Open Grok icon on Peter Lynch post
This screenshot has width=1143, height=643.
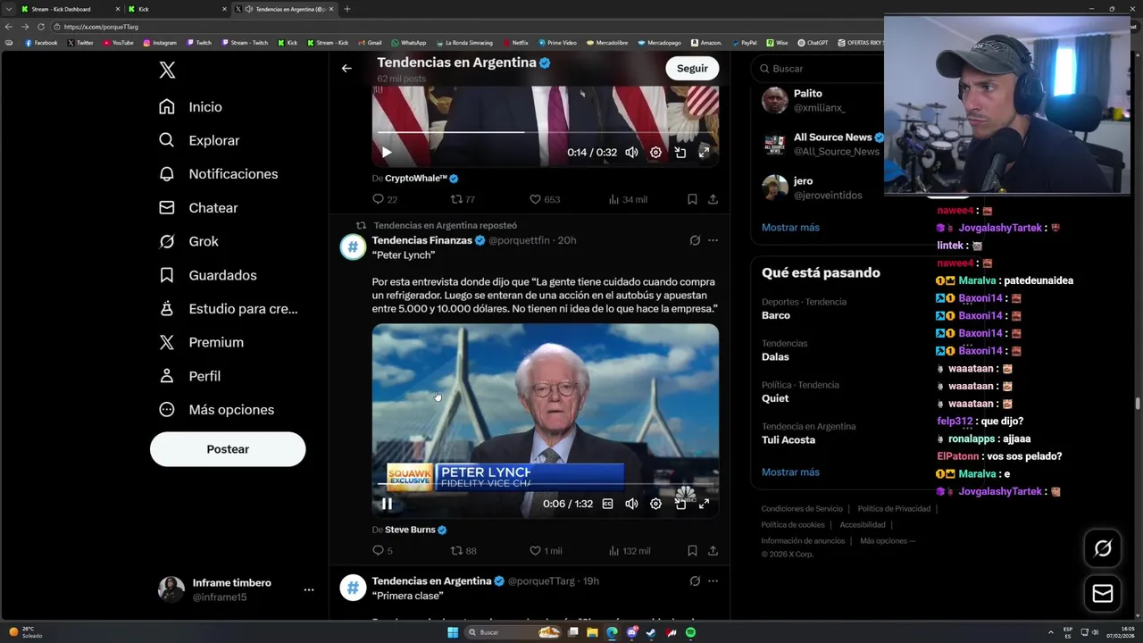point(695,240)
